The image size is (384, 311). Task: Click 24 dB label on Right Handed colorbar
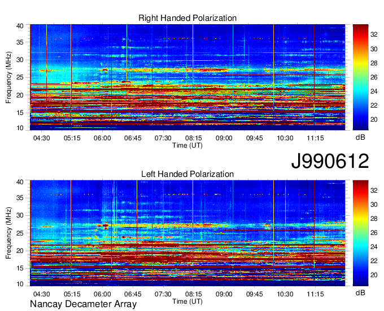pyautogui.click(x=374, y=91)
